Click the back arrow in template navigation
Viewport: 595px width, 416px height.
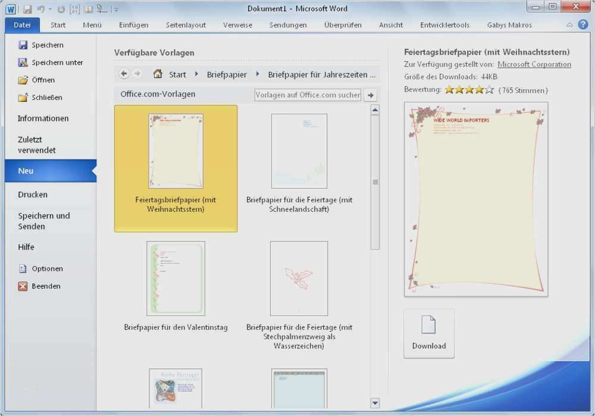pos(124,74)
